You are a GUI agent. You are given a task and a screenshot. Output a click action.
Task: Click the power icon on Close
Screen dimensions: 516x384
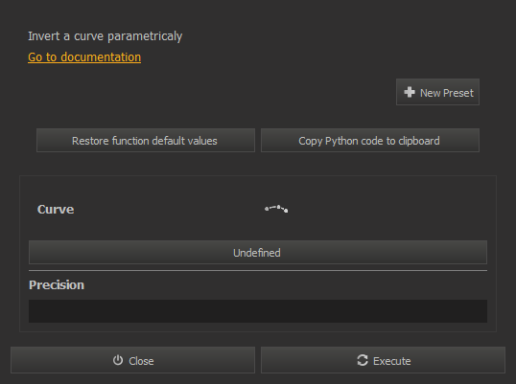pyautogui.click(x=118, y=360)
